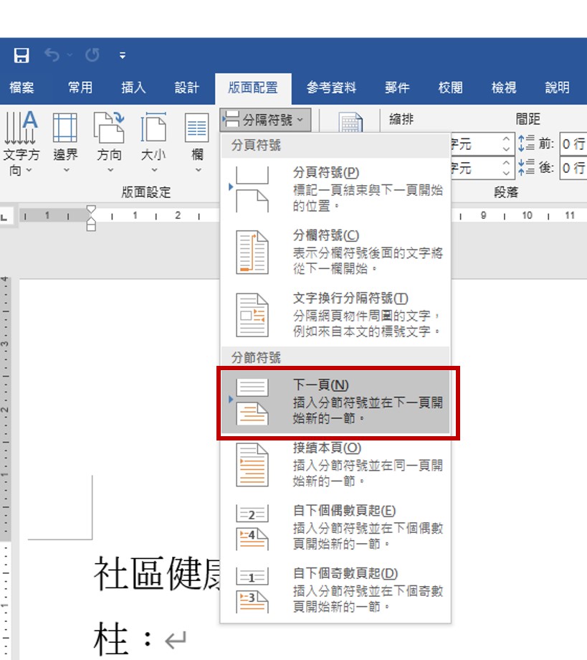Click the Redo (repeat) icon
Image resolution: width=587 pixels, height=660 pixels.
pyautogui.click(x=91, y=55)
